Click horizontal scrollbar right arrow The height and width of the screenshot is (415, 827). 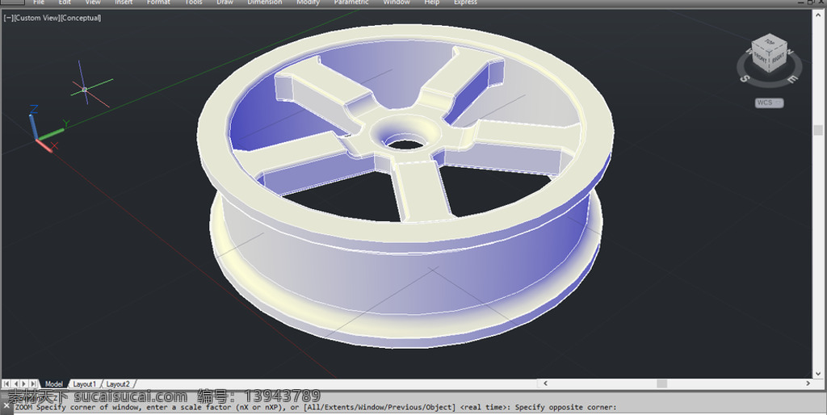coord(808,384)
